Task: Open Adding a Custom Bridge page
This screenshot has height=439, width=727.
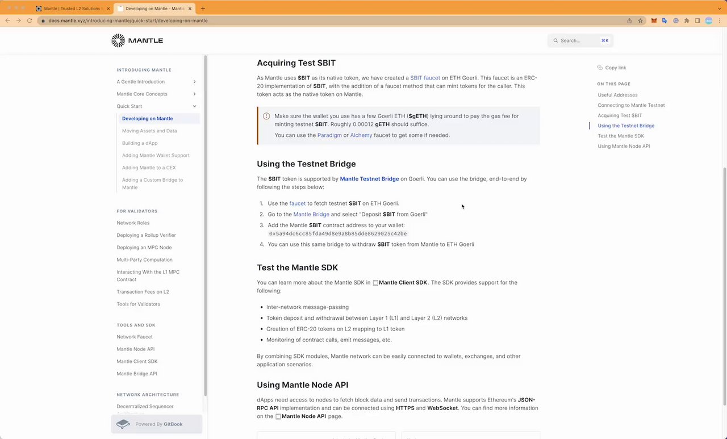Action: [152, 183]
